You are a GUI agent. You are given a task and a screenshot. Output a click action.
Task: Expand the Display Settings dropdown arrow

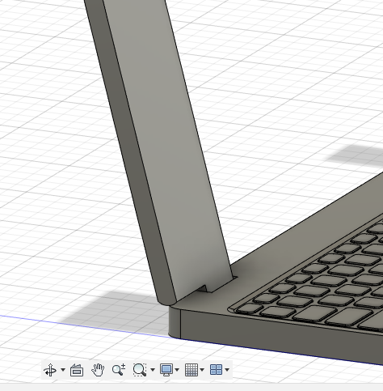pyautogui.click(x=177, y=369)
